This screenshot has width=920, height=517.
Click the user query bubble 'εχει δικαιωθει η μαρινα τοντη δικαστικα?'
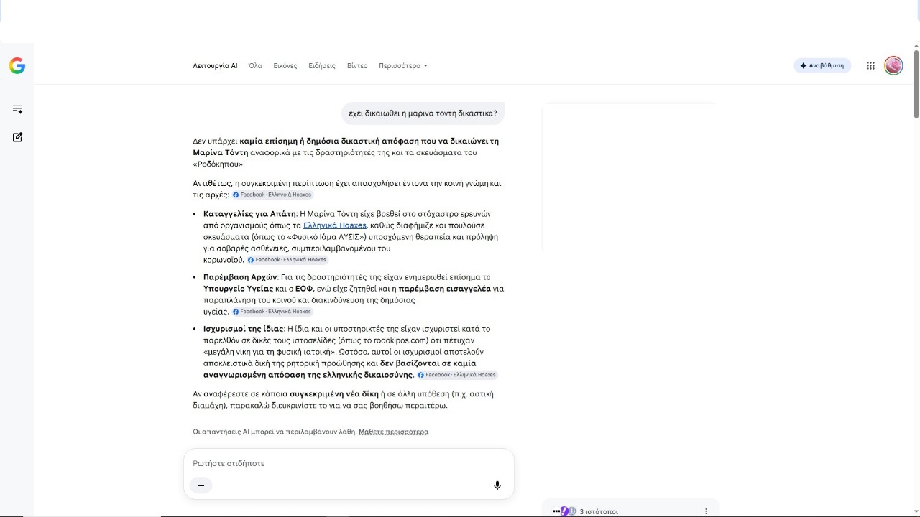coord(423,113)
